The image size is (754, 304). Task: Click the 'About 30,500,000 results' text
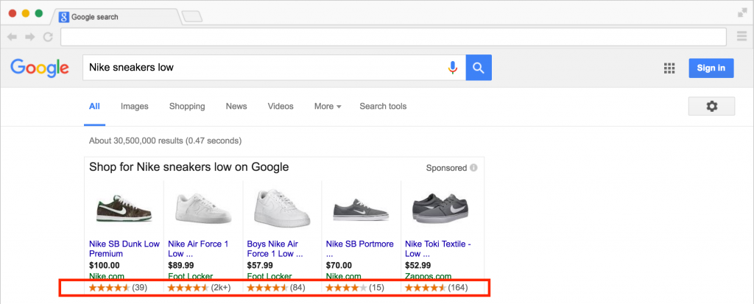166,141
